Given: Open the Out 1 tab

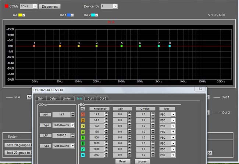Looking at the screenshot, I should (90, 98).
